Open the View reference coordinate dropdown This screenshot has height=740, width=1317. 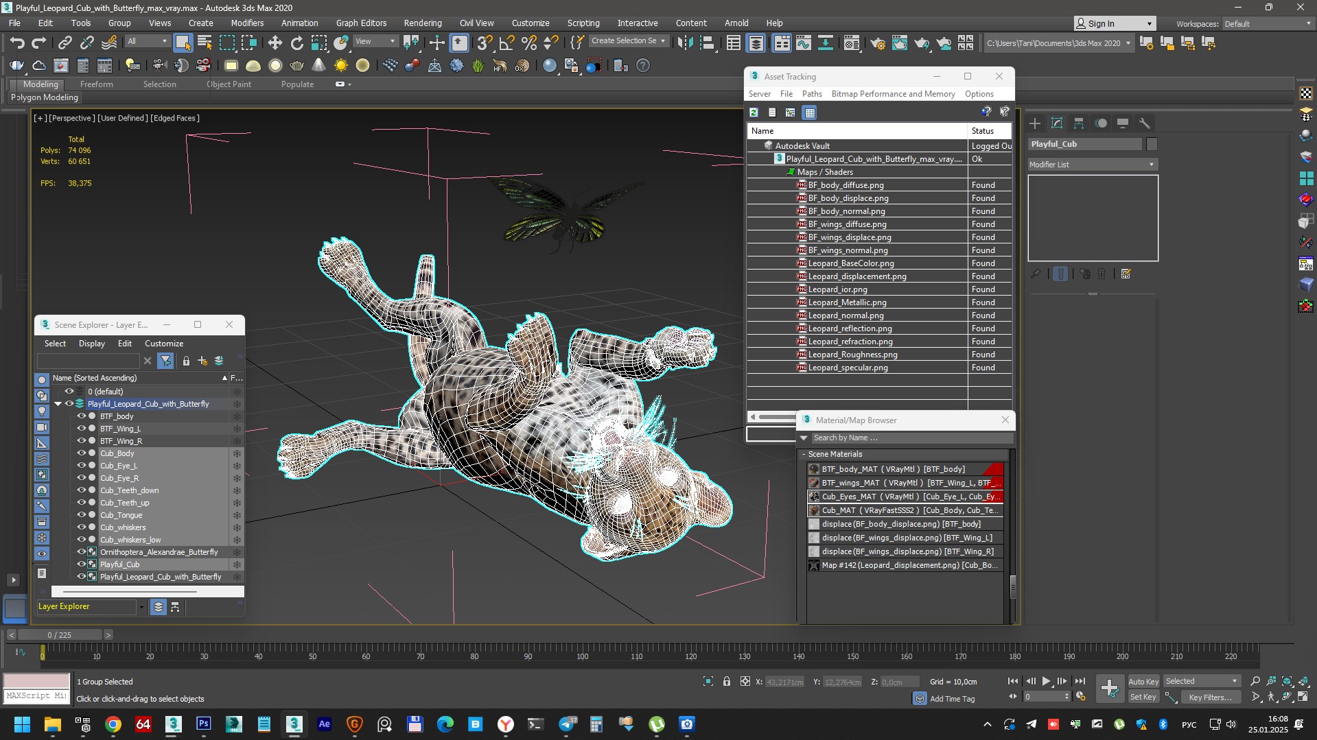[375, 41]
